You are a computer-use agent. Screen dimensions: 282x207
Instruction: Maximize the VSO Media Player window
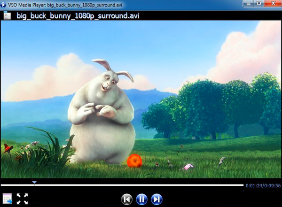(259, 3)
